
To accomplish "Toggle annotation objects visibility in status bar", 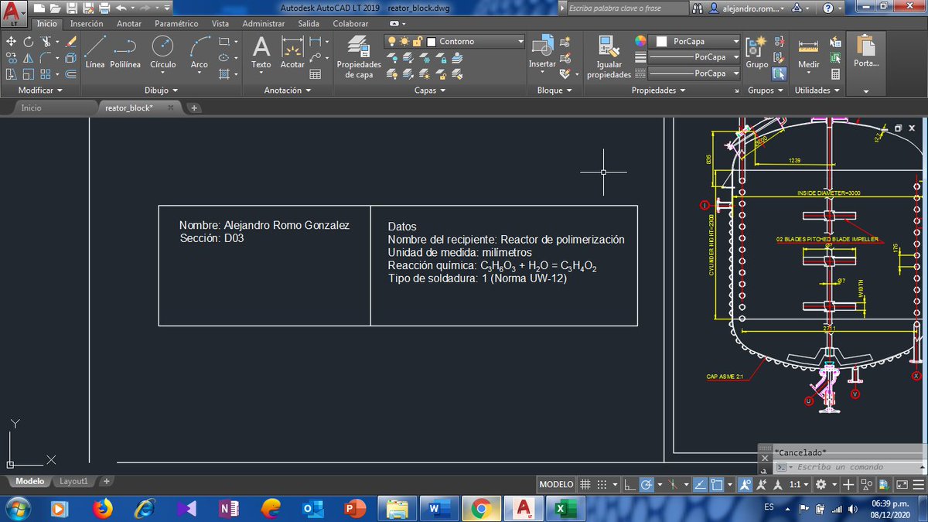I will [745, 484].
